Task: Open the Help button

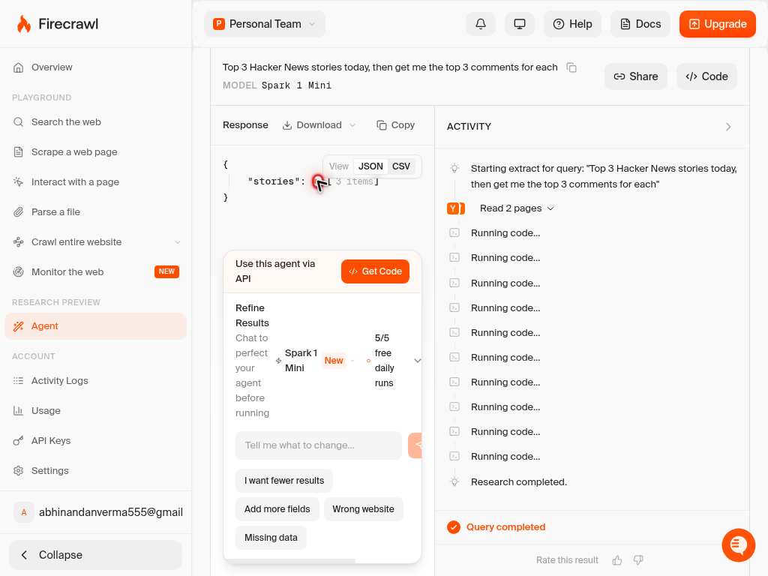Action: (x=572, y=24)
